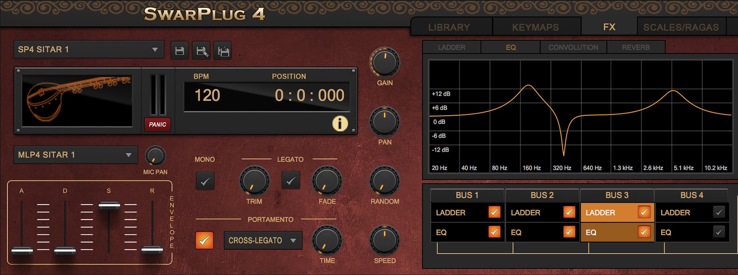Click the EQ curve peak near 5.1 kHz
The image size is (738, 275).
pyautogui.click(x=673, y=91)
